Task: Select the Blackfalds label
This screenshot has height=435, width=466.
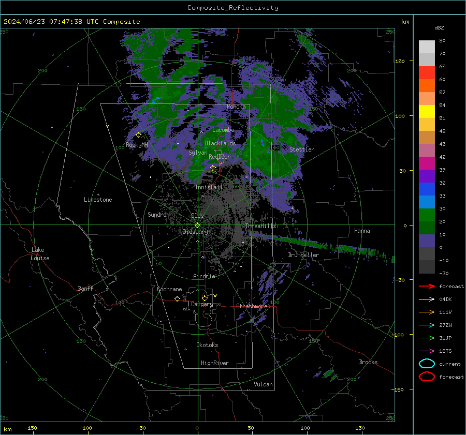Action: click(220, 143)
